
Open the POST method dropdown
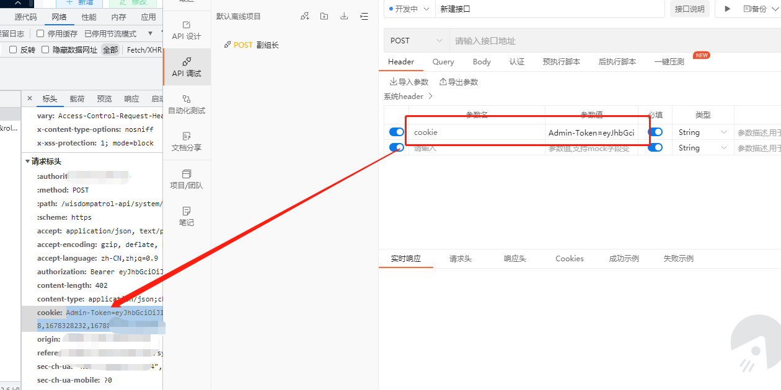point(417,41)
